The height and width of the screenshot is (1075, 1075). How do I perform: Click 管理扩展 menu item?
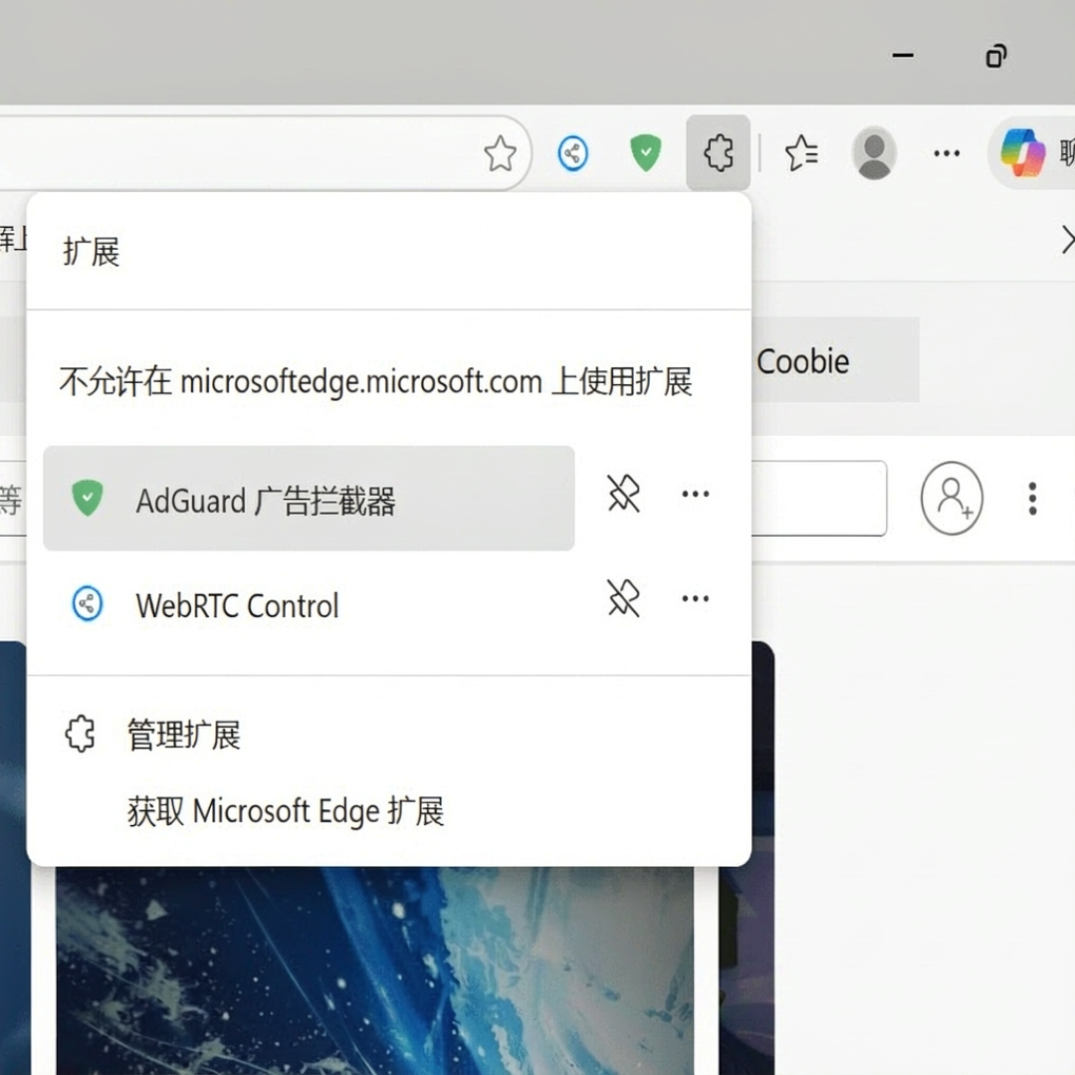click(x=389, y=735)
